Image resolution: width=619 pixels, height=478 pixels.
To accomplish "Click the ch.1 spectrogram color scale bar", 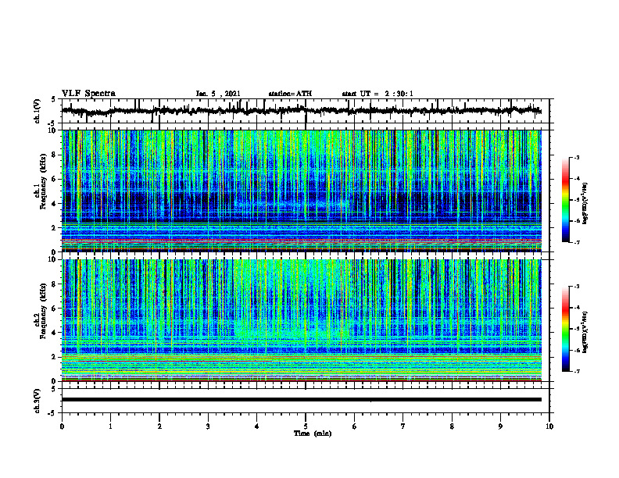I will click(x=565, y=200).
